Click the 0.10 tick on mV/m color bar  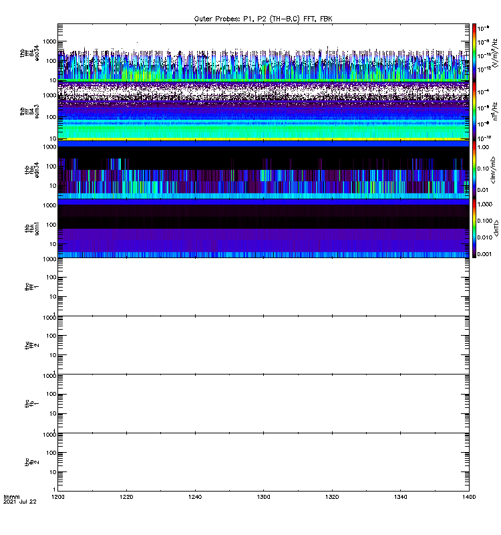[x=483, y=169]
